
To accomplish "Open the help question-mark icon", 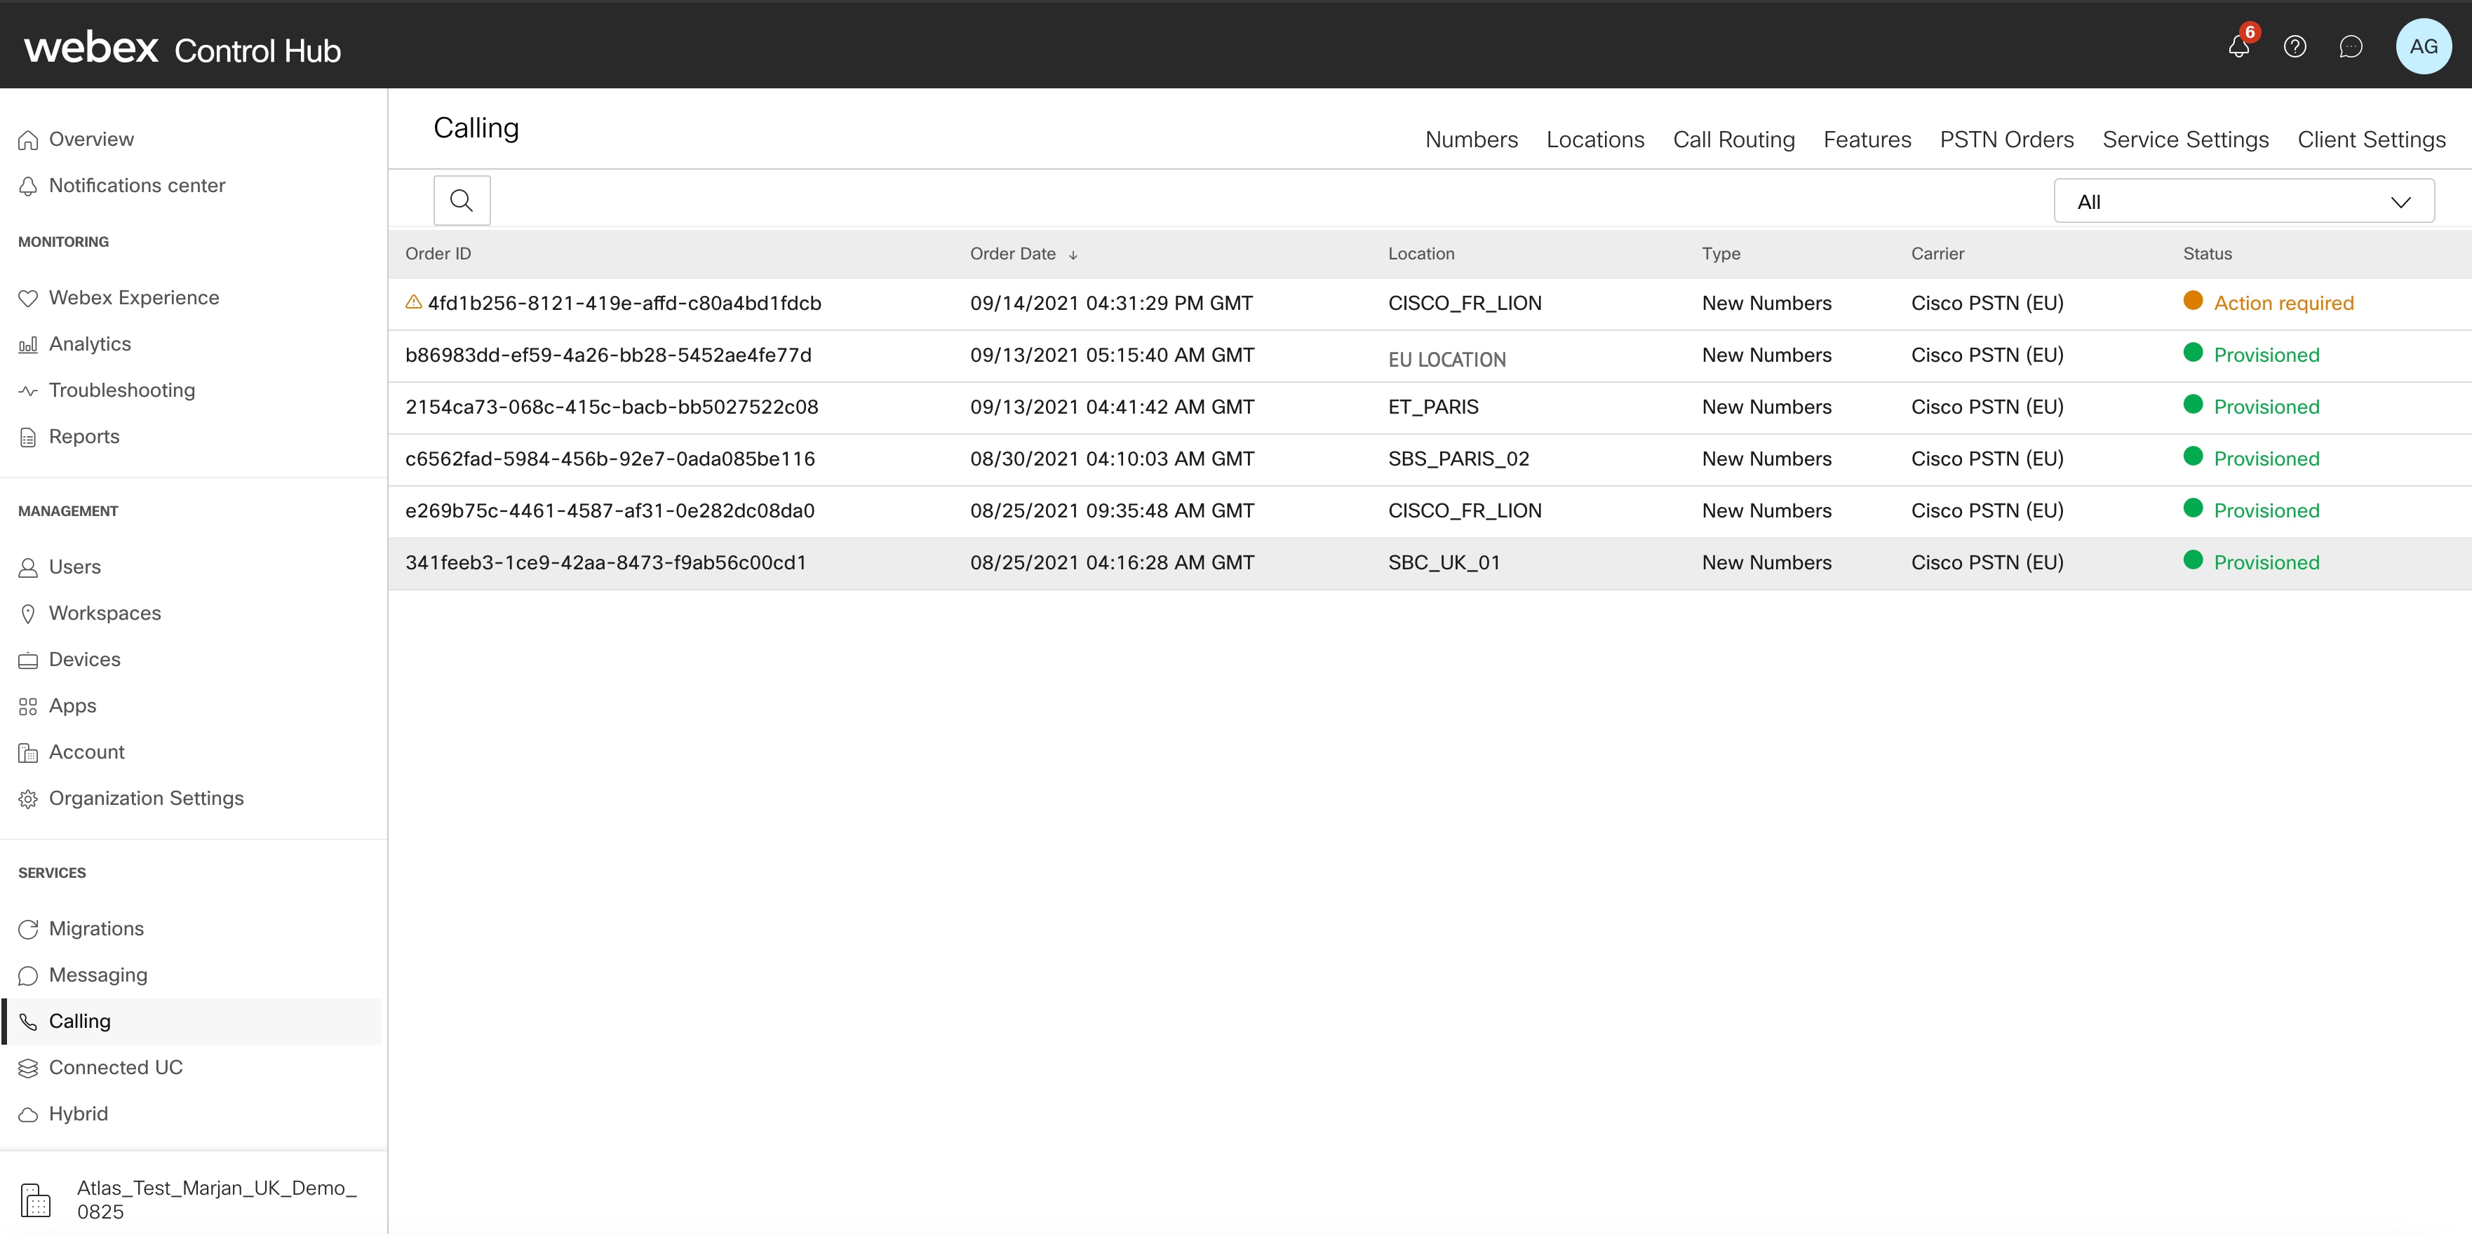I will (2295, 46).
